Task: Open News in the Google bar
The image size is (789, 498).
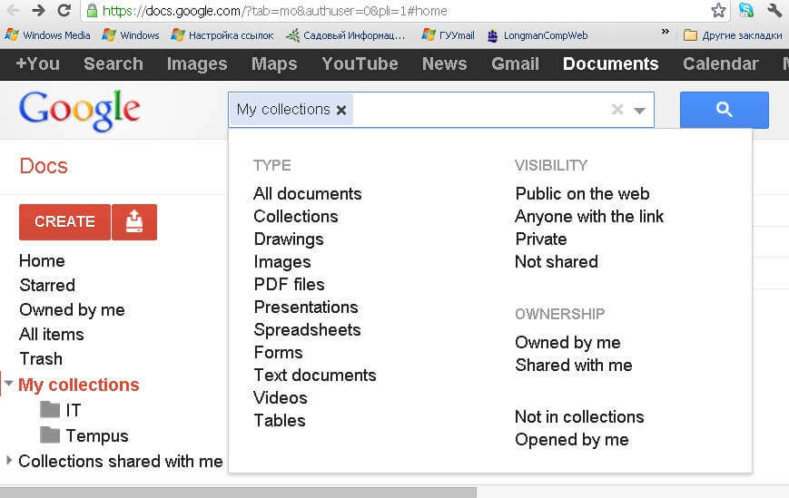Action: click(444, 63)
